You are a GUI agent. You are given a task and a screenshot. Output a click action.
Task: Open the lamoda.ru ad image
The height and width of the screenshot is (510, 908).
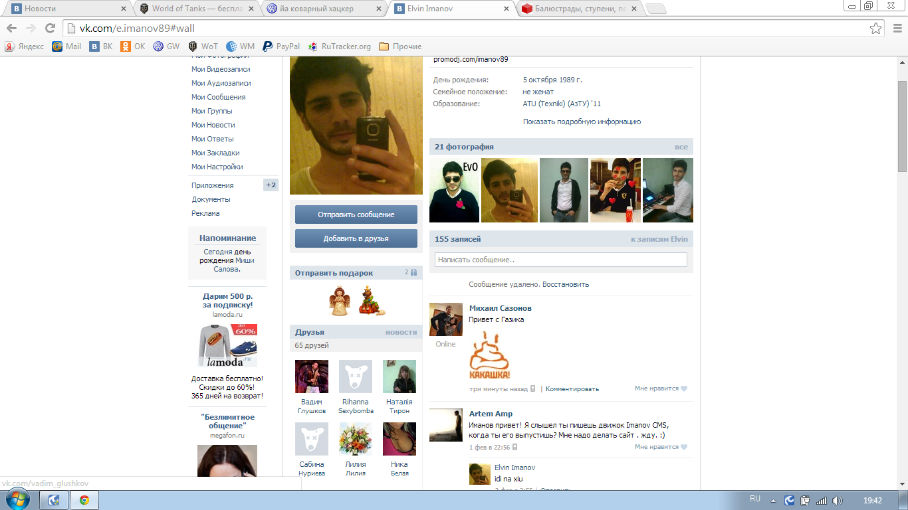[227, 345]
